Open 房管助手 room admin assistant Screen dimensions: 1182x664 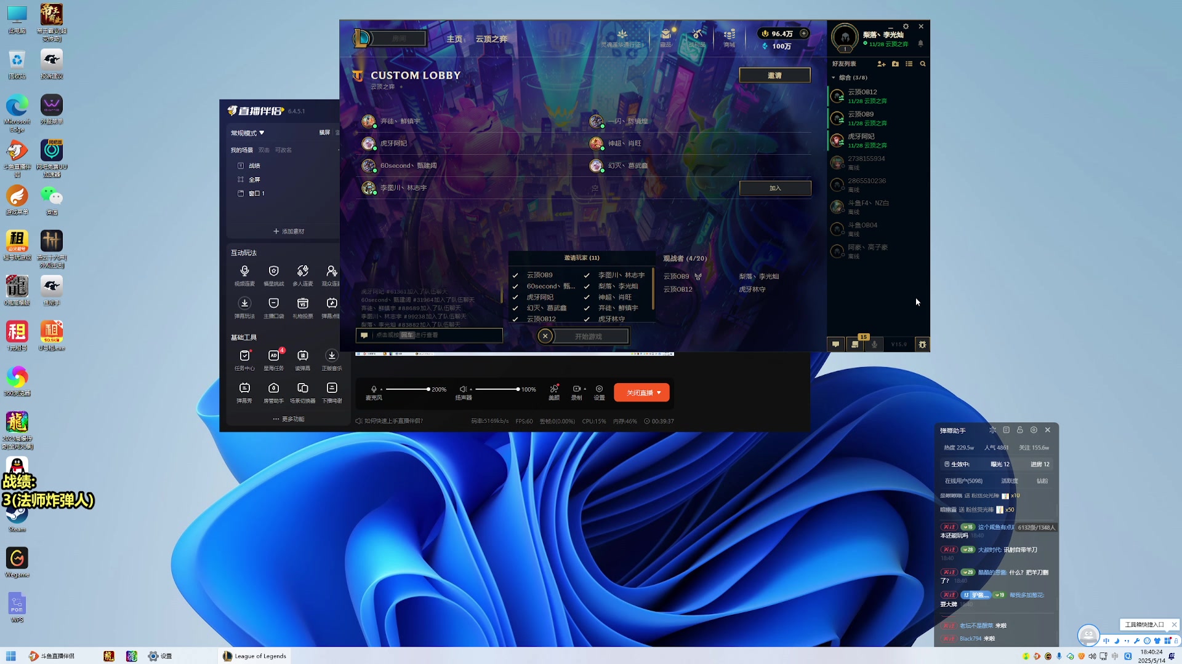pos(273,393)
